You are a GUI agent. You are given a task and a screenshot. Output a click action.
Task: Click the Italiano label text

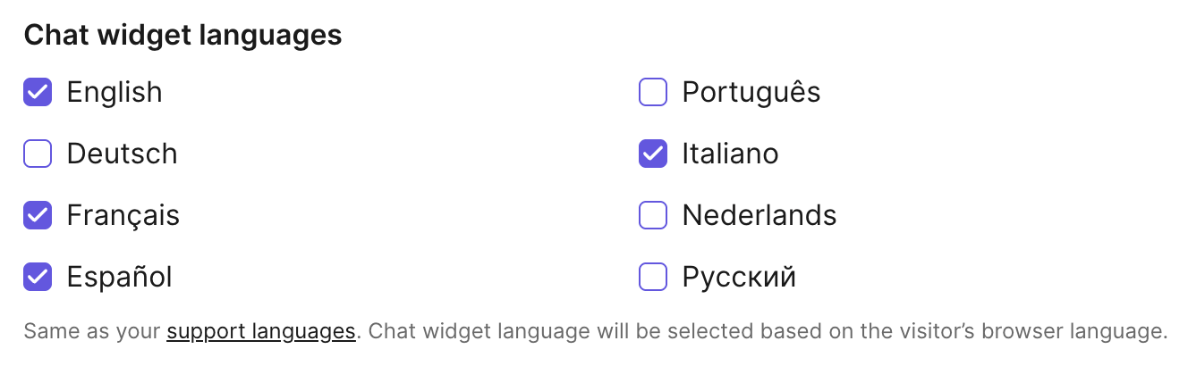coord(730,154)
